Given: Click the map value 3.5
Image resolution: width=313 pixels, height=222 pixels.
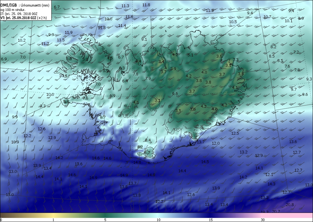Looking at the screenshot, I should (x=178, y=111).
